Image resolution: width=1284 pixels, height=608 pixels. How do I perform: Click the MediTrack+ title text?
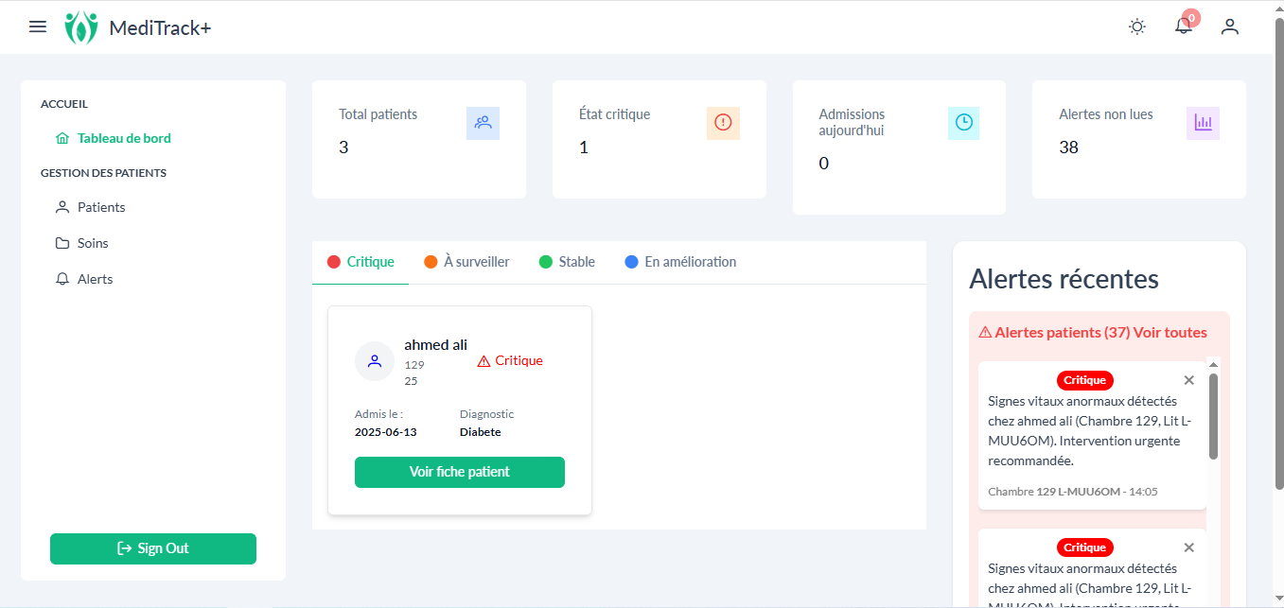161,28
